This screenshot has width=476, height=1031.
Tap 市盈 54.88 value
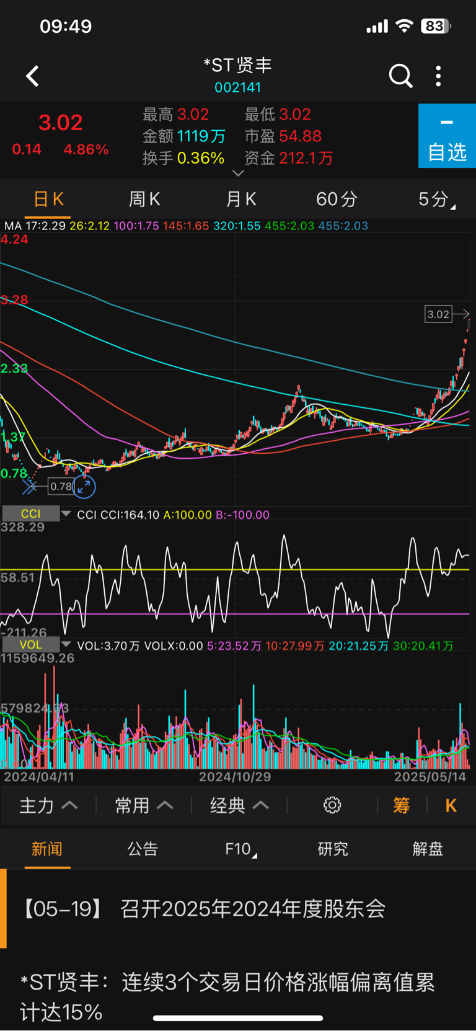coord(283,136)
